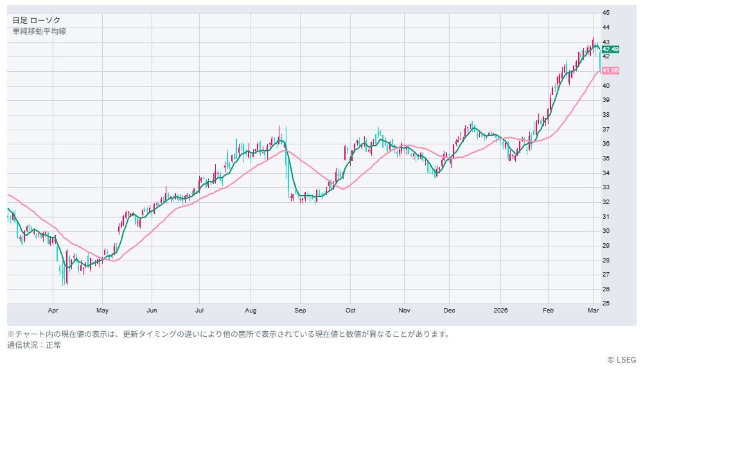Select the Mar label on the time axis
The width and height of the screenshot is (740, 462).
[x=594, y=311]
